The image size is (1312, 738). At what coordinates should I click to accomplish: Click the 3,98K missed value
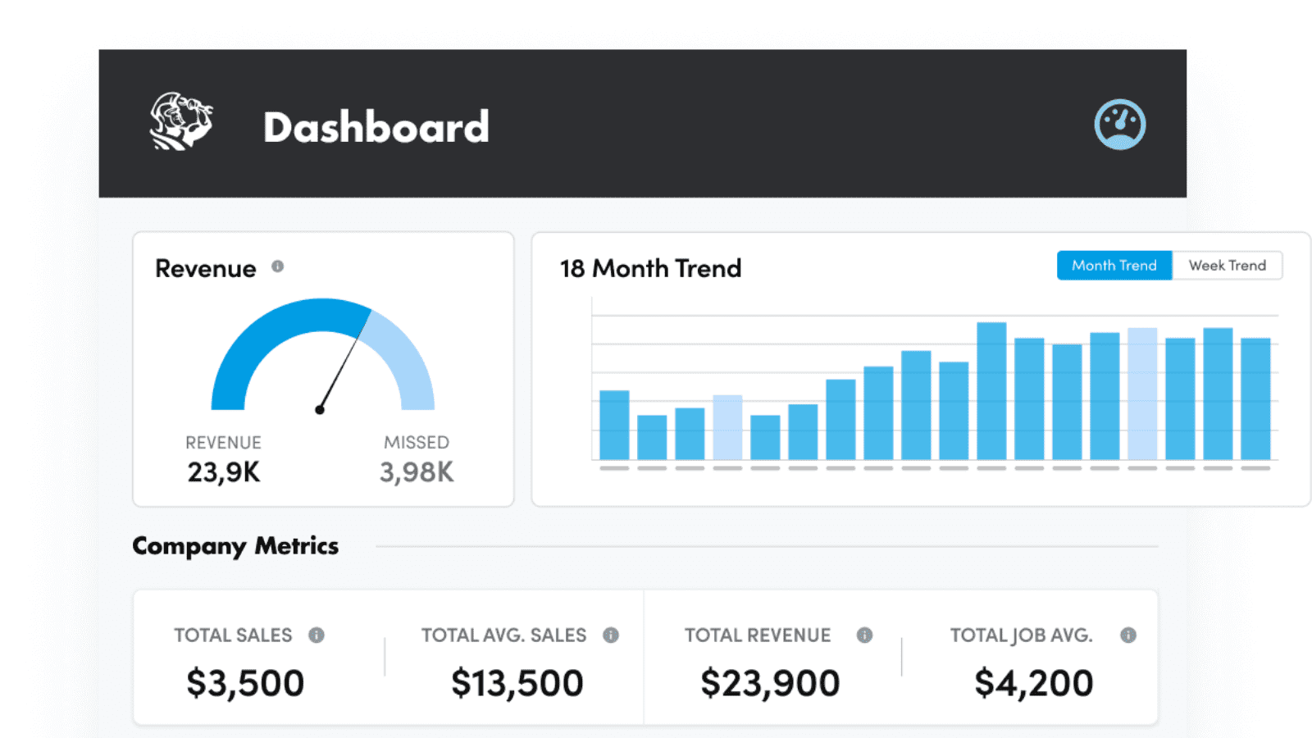[417, 472]
